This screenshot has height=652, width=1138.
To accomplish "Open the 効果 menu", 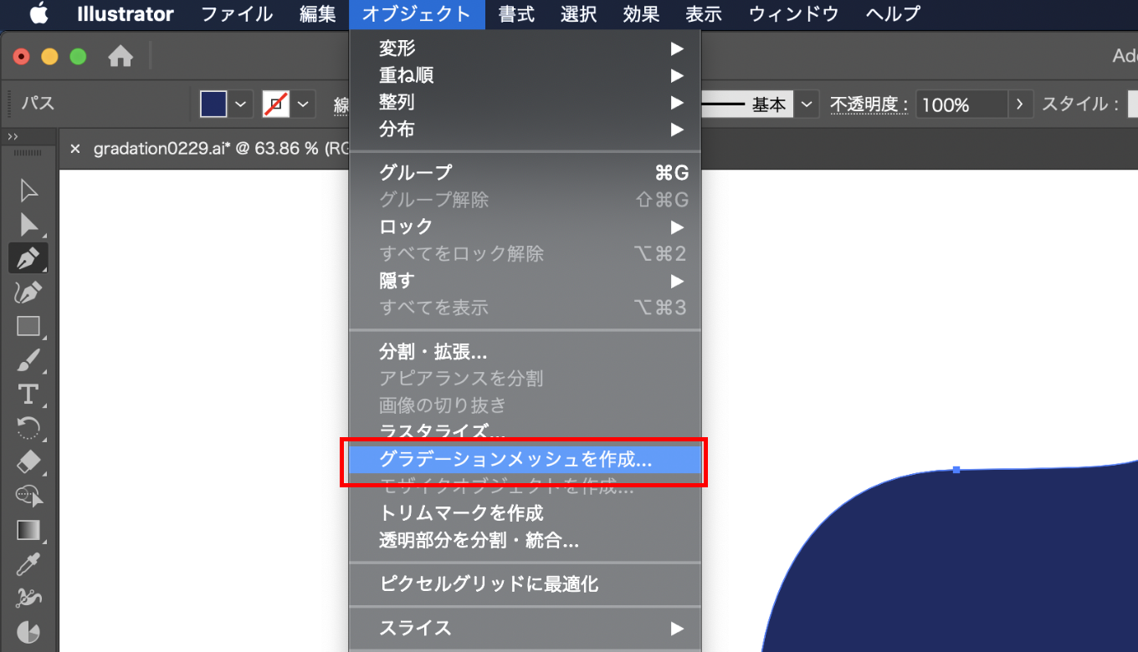I will pos(641,14).
